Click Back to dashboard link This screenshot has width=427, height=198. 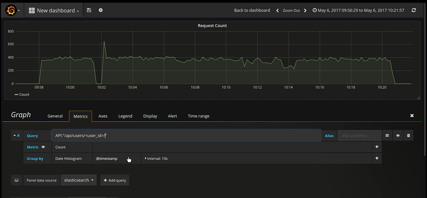pyautogui.click(x=252, y=10)
